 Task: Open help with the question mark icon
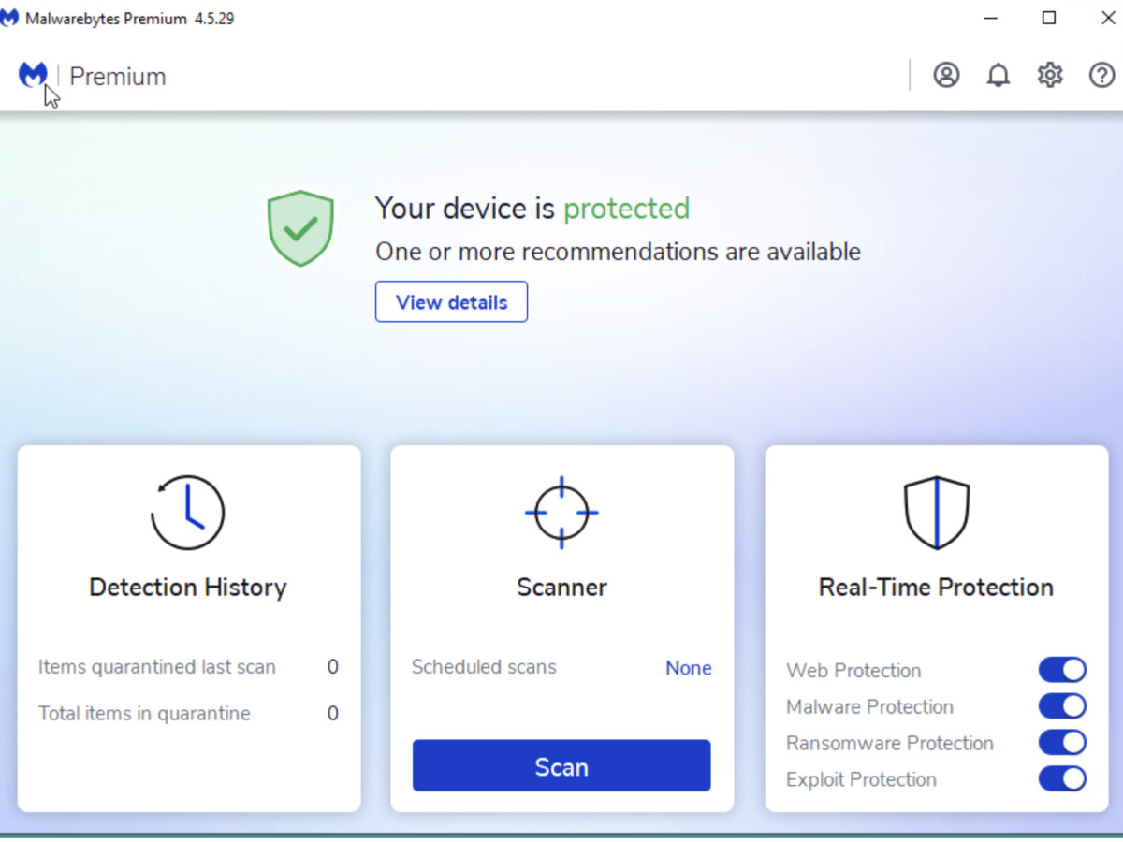pos(1101,75)
